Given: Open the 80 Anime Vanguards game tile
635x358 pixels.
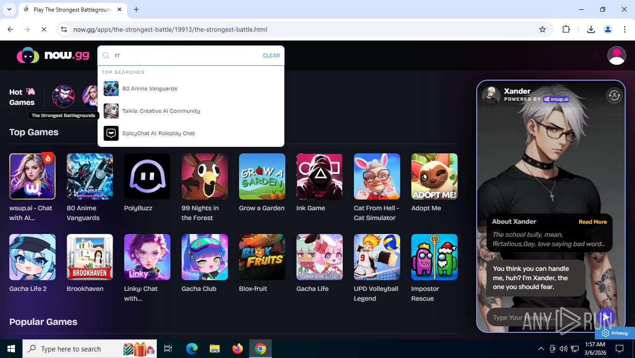Looking at the screenshot, I should point(90,176).
